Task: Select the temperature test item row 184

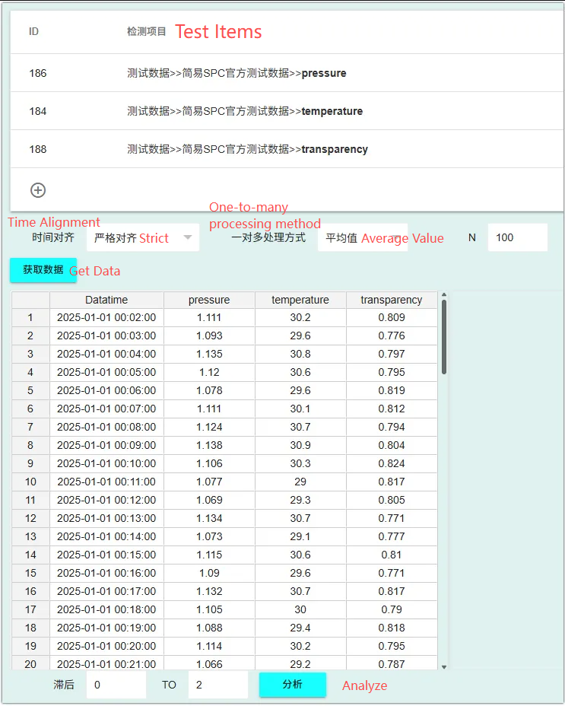Action: point(287,111)
